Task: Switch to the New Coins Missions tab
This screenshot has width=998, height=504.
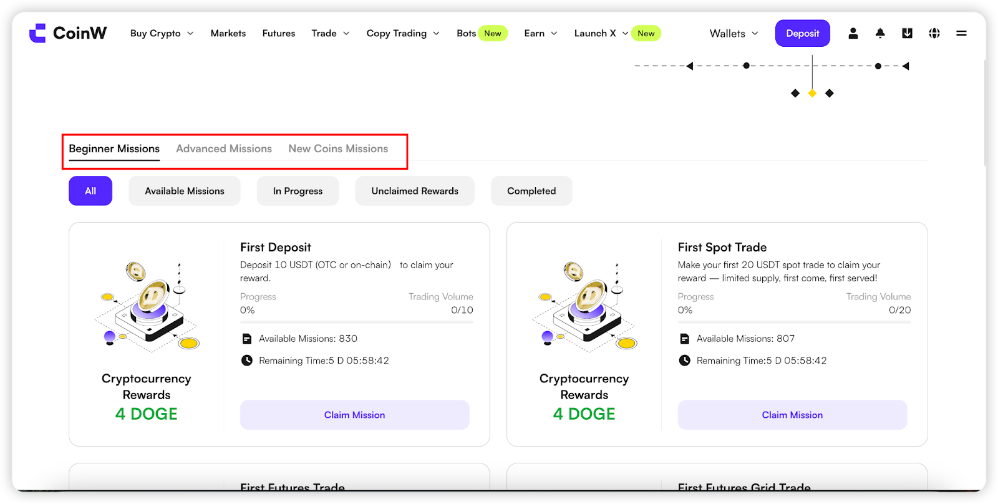Action: click(338, 148)
